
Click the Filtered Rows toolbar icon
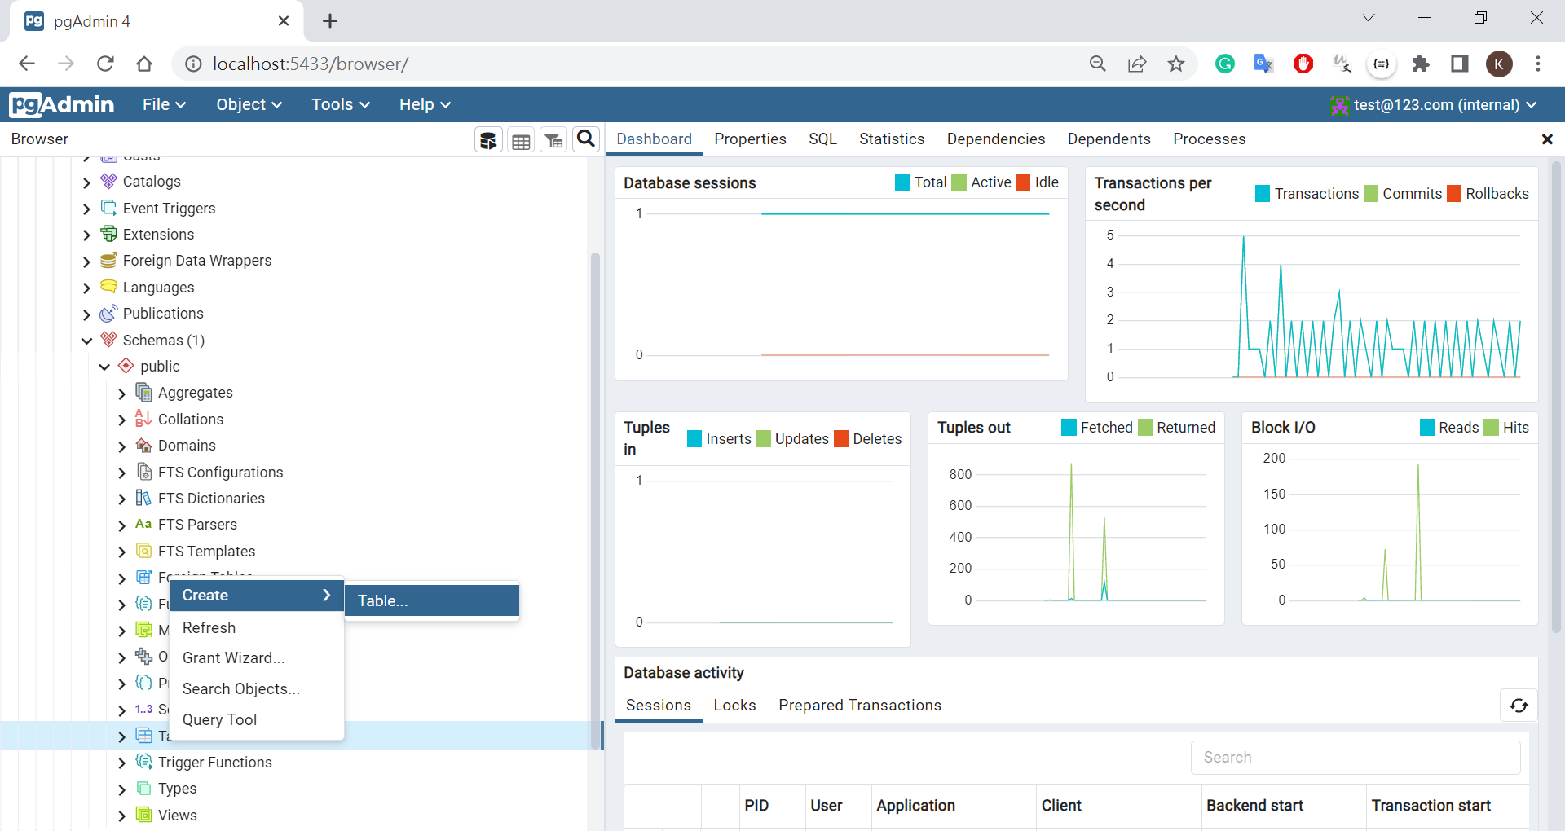553,140
